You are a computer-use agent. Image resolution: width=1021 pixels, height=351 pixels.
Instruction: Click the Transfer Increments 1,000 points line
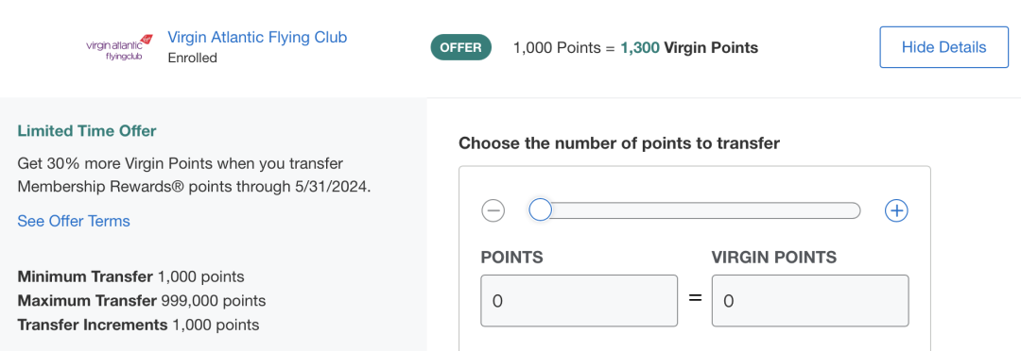[138, 325]
